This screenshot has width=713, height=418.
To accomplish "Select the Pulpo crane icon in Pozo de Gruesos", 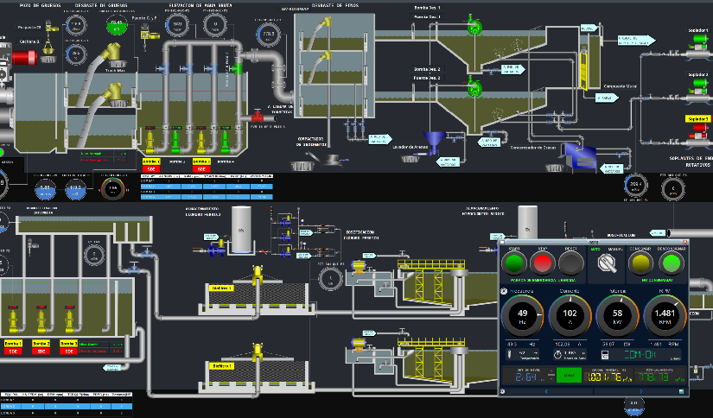I will point(52,28).
